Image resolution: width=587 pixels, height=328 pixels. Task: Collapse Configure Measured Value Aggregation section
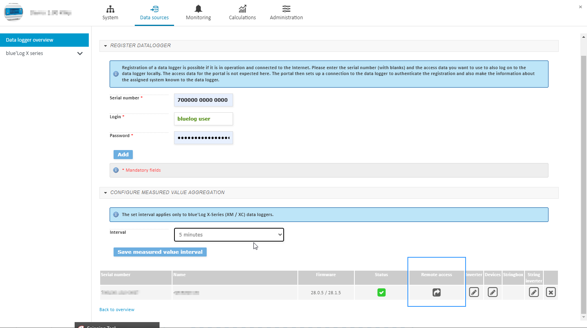[x=106, y=193]
